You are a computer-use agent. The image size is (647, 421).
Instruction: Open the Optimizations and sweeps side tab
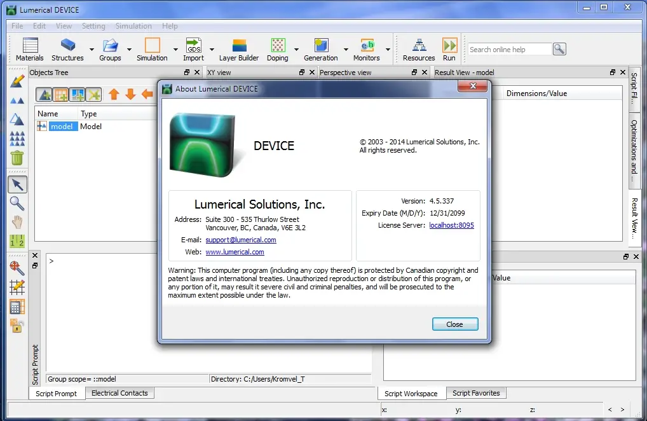pyautogui.click(x=634, y=151)
